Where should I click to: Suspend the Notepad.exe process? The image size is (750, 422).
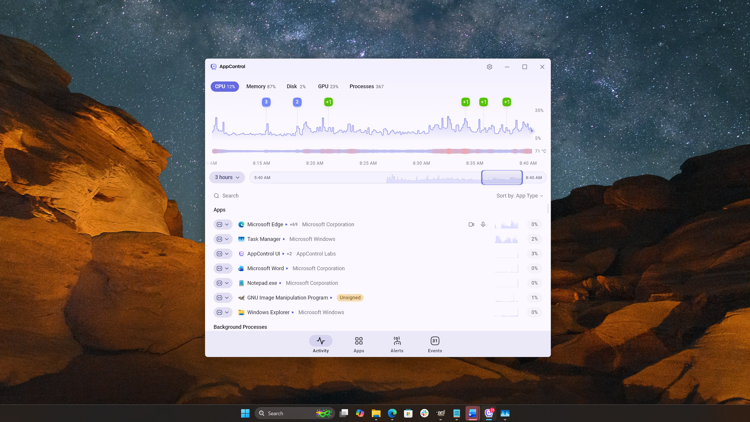220,283
